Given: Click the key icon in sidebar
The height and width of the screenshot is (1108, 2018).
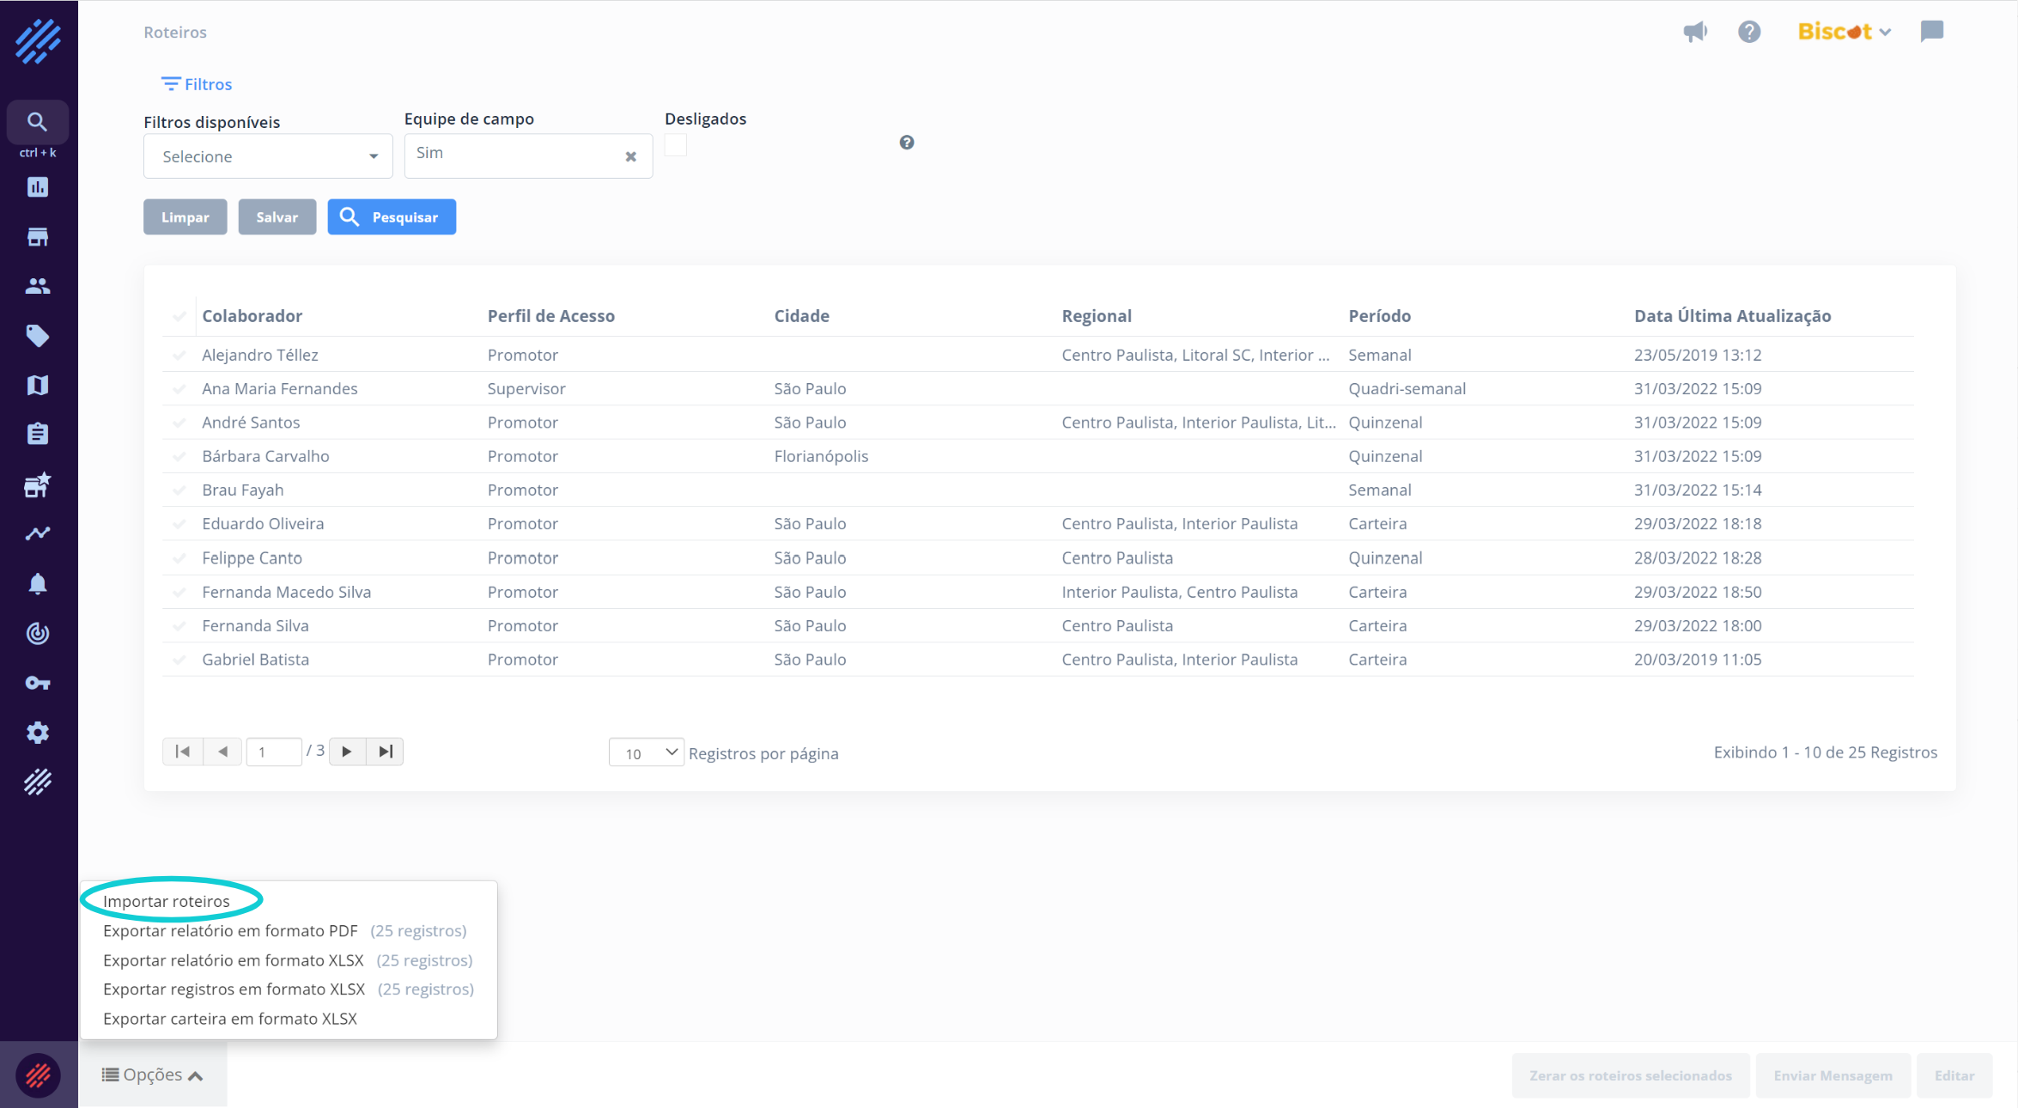Looking at the screenshot, I should (37, 683).
